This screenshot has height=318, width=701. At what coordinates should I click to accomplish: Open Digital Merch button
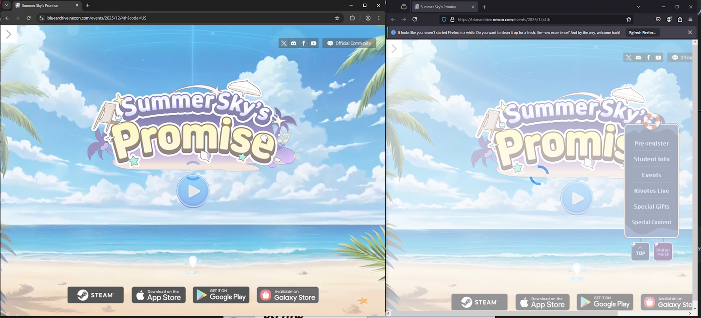coord(663,252)
